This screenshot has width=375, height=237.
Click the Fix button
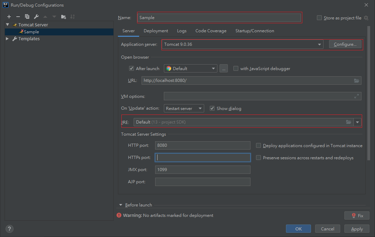pos(357,215)
